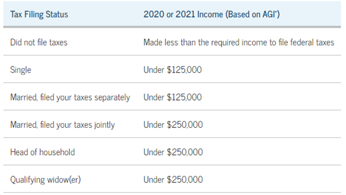Select the Did not file taxes row

172,42
